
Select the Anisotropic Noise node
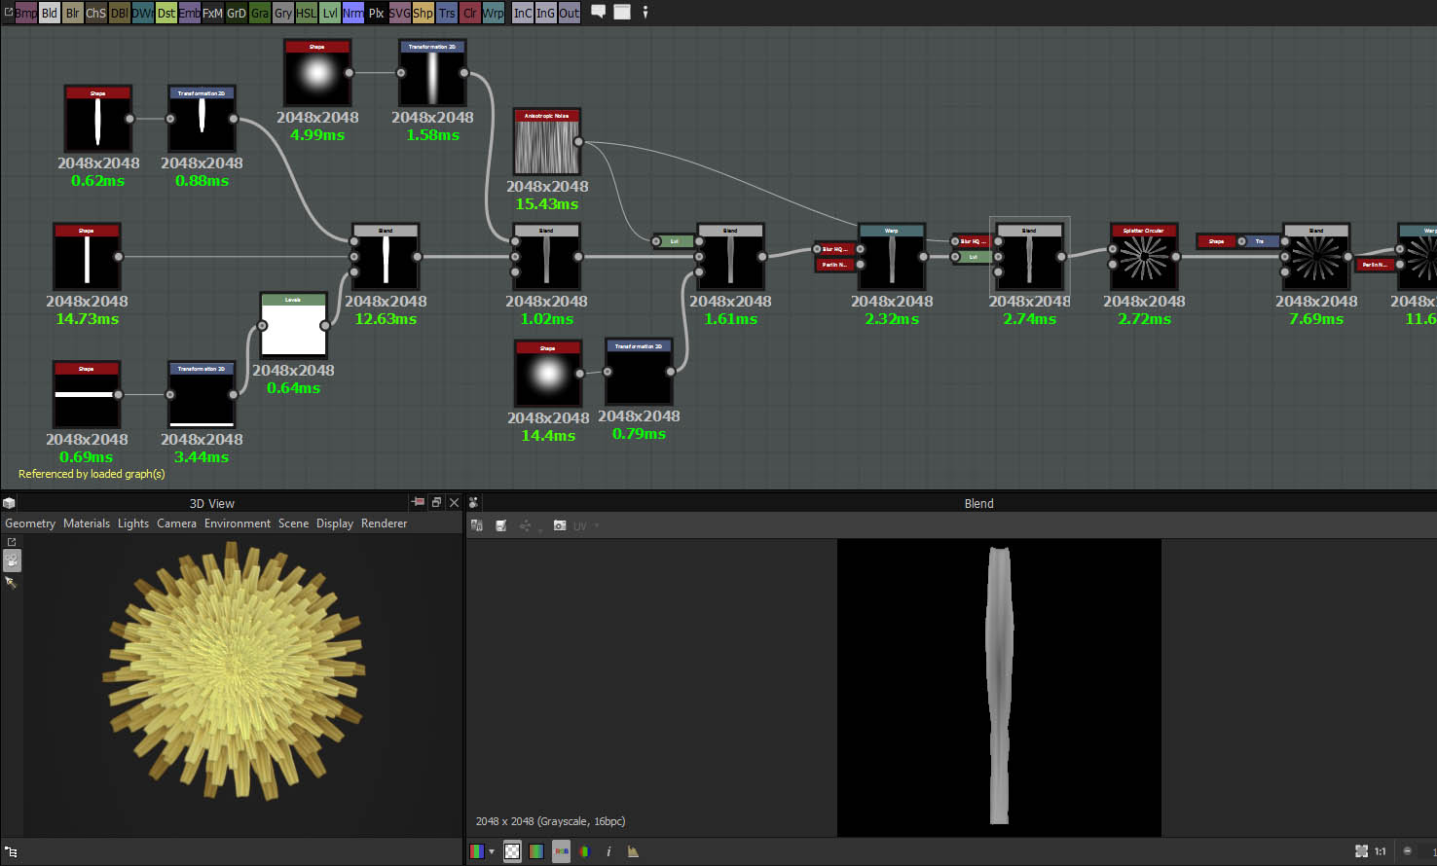click(x=547, y=142)
